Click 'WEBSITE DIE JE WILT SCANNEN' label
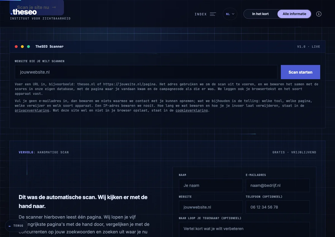Screen dimensions: 335x237 coord(40,61)
